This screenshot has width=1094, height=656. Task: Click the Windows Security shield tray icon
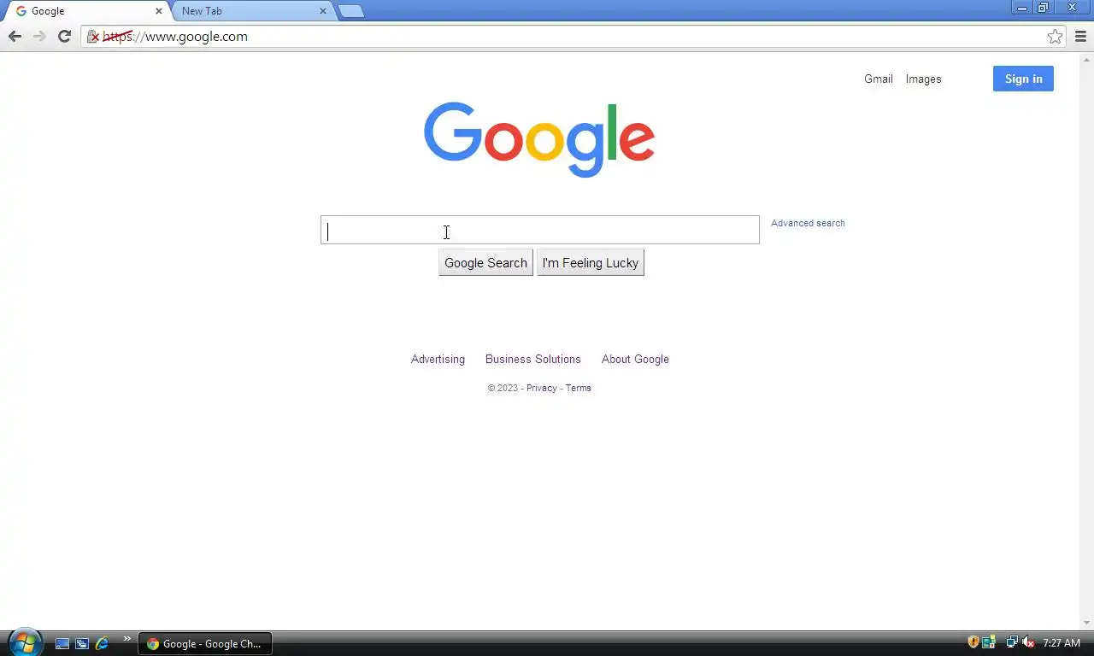[973, 642]
